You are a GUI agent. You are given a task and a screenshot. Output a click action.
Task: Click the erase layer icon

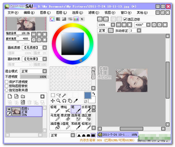[x=23, y=102]
